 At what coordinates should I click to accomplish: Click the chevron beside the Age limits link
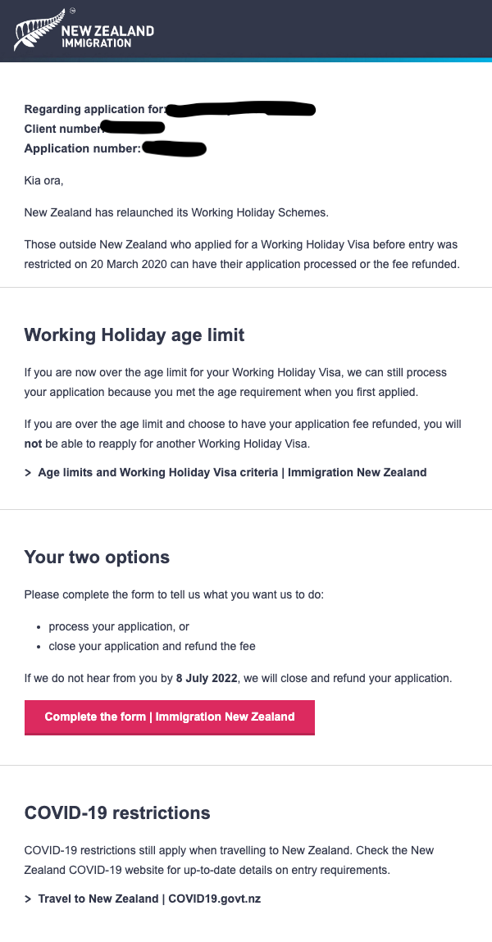click(28, 473)
